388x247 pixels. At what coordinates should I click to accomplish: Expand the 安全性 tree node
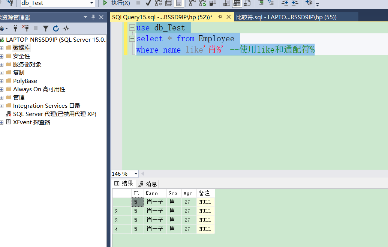[x=1, y=56]
